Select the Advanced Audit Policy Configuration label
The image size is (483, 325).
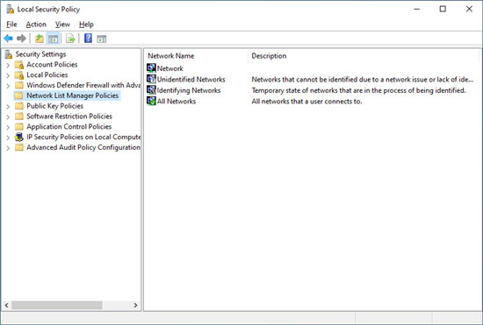(83, 147)
